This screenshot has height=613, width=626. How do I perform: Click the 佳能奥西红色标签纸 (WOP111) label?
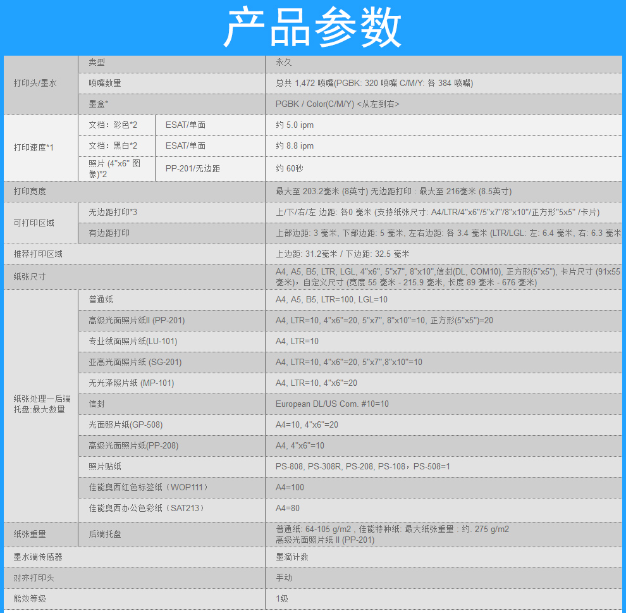point(148,487)
